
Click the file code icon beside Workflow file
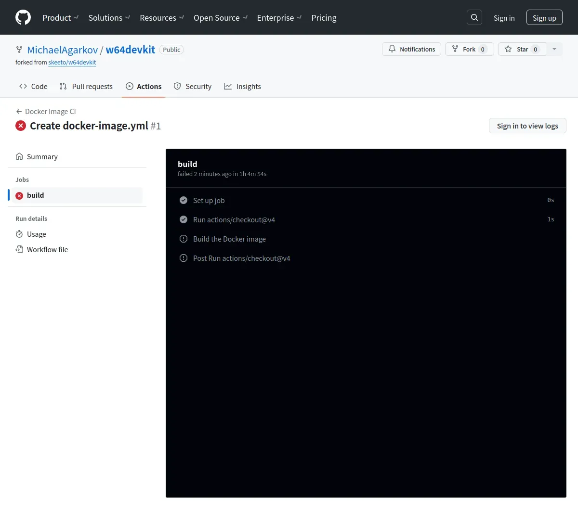pyautogui.click(x=19, y=249)
